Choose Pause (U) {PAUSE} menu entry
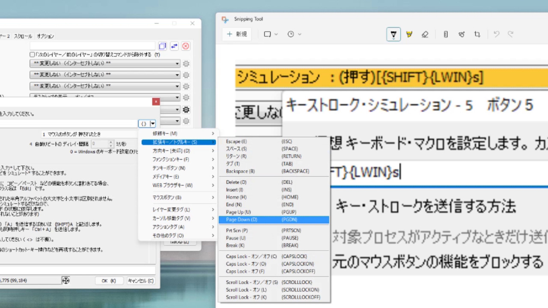The height and width of the screenshot is (308, 548). [x=274, y=238]
